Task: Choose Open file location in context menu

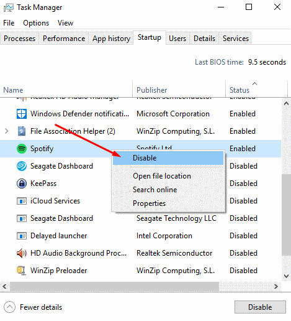Action: [x=168, y=176]
